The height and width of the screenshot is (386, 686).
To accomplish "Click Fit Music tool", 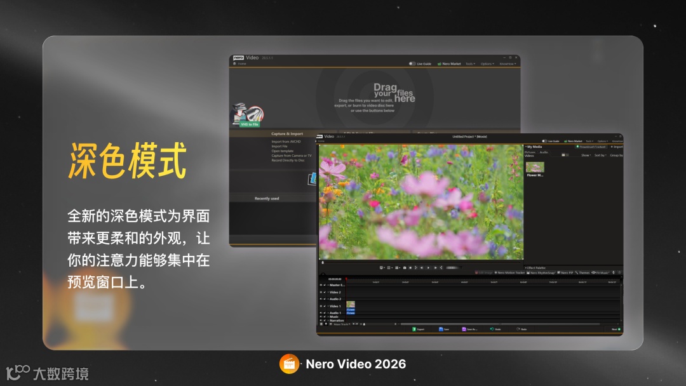I will click(600, 273).
